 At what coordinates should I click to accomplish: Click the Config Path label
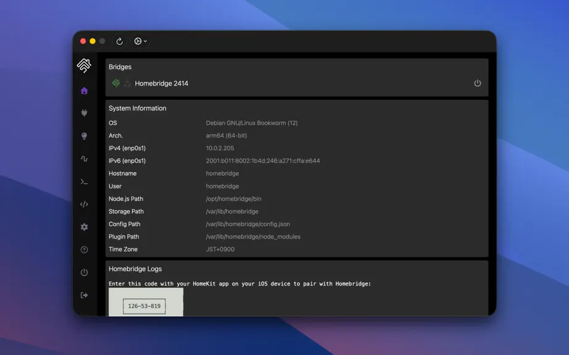click(125, 224)
